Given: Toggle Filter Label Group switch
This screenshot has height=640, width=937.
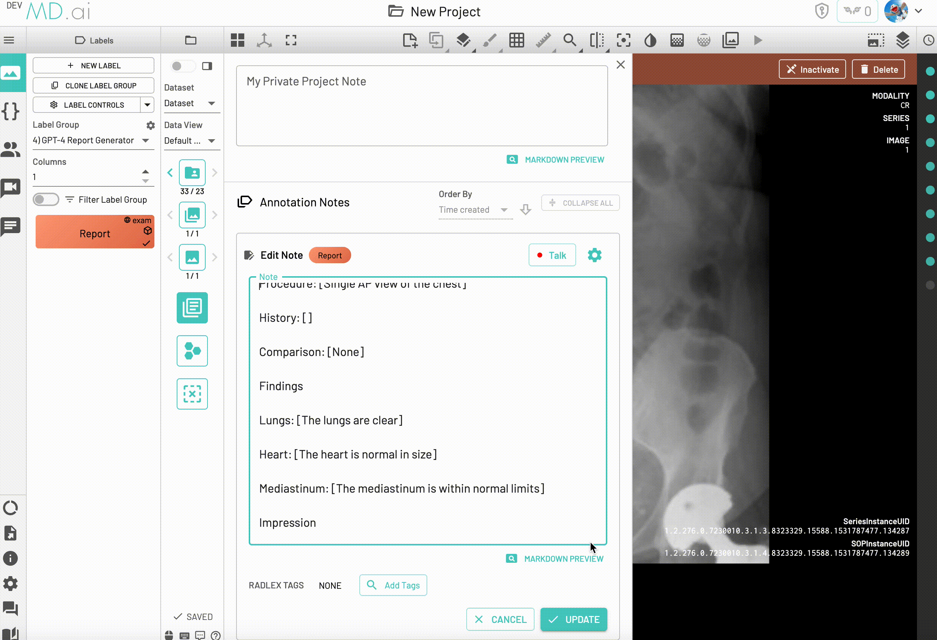Looking at the screenshot, I should click(x=46, y=200).
